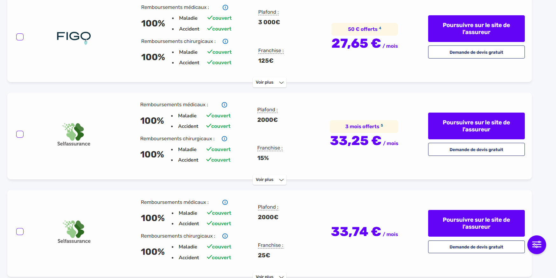Expand Voir plus under the FIGO offer
This screenshot has width=556, height=278.
click(x=269, y=82)
